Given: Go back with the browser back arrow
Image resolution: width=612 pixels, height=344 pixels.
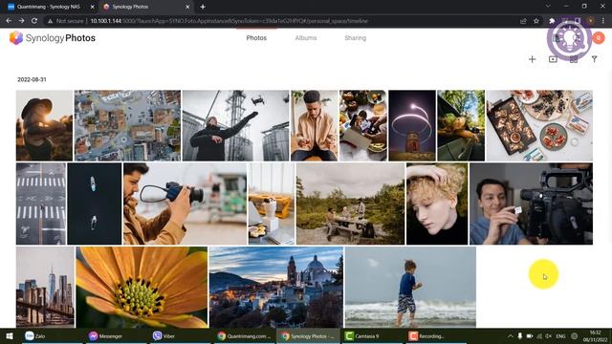Looking at the screenshot, I should (x=9, y=21).
